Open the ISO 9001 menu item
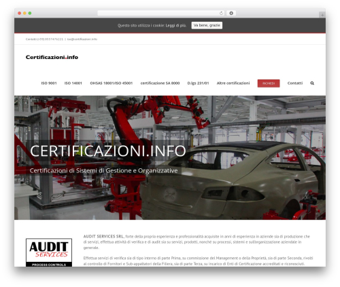The width and height of the screenshot is (340, 287). 49,83
